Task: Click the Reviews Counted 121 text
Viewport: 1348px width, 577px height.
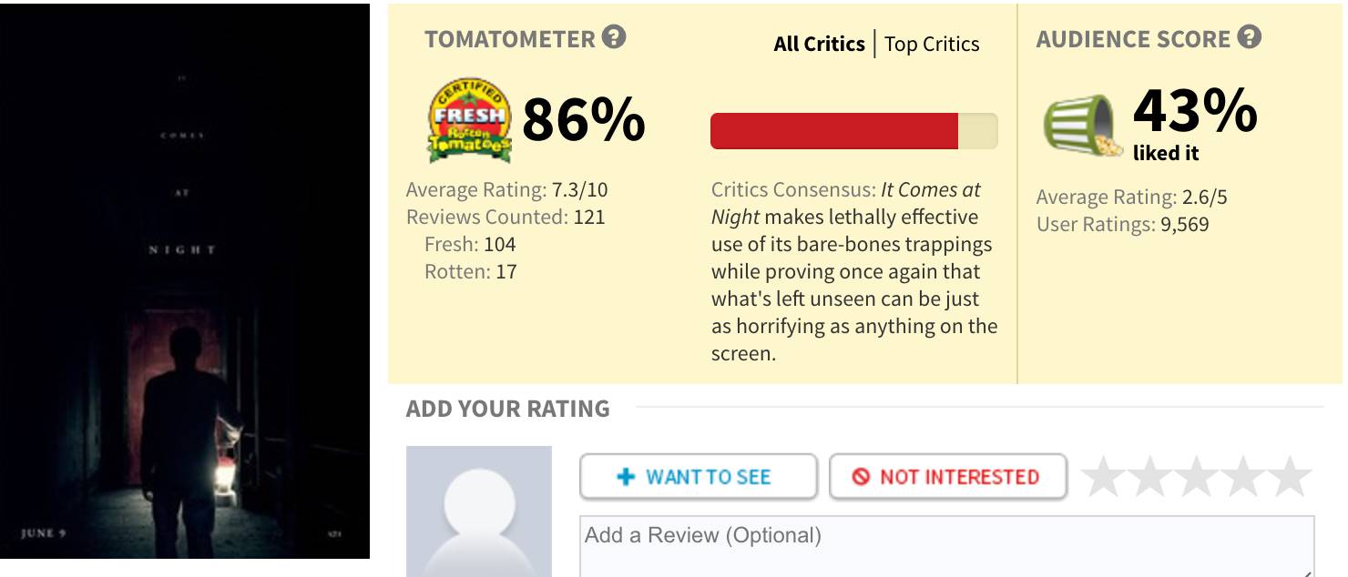Action: (505, 217)
